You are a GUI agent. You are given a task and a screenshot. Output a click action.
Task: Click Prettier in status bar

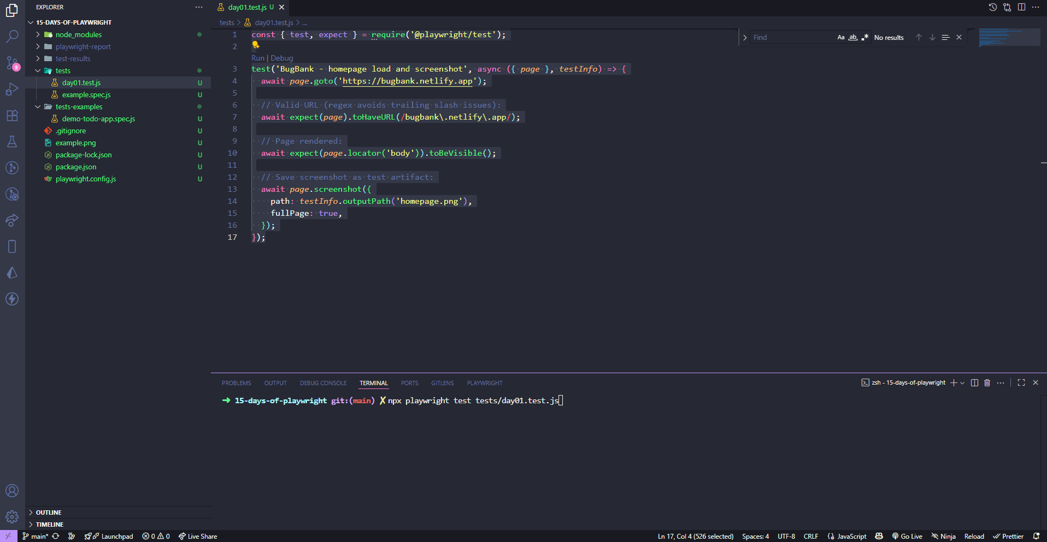(1008, 536)
